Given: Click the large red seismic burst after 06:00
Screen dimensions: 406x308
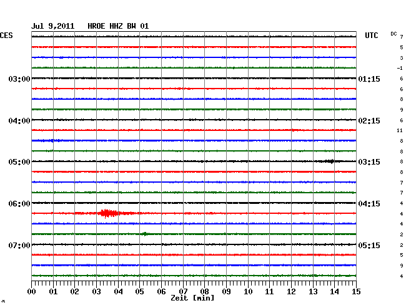Looking at the screenshot, I should pyautogui.click(x=108, y=213).
